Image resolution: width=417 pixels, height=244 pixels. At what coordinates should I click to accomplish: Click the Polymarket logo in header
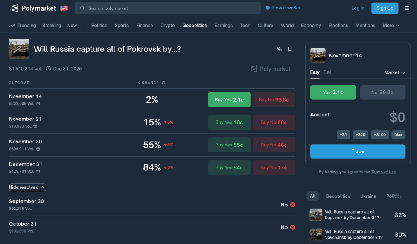pos(33,8)
